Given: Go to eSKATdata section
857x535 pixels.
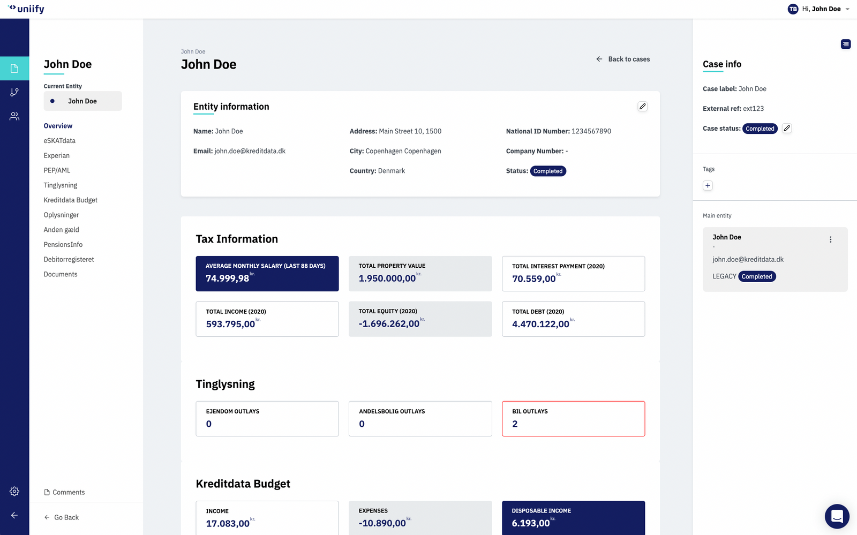Looking at the screenshot, I should click(x=59, y=141).
